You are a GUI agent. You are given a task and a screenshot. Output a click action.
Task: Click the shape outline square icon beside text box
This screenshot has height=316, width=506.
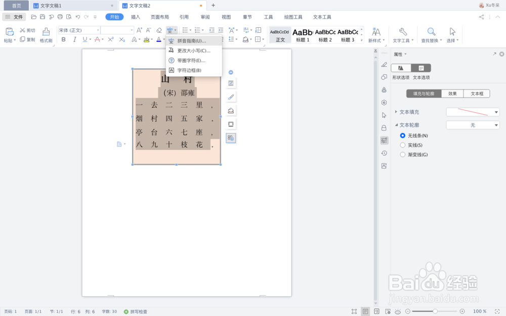pyautogui.click(x=231, y=124)
